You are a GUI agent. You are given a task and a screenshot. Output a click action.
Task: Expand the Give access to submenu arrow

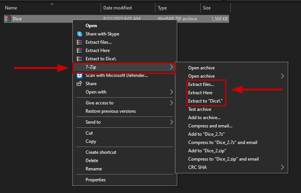tap(171, 103)
